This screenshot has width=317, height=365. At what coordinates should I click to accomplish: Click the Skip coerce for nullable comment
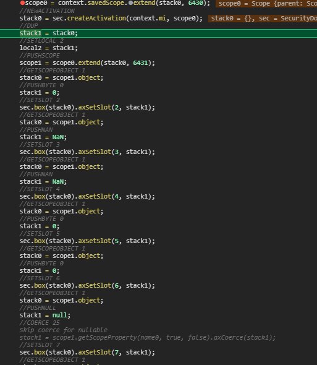pos(64,330)
